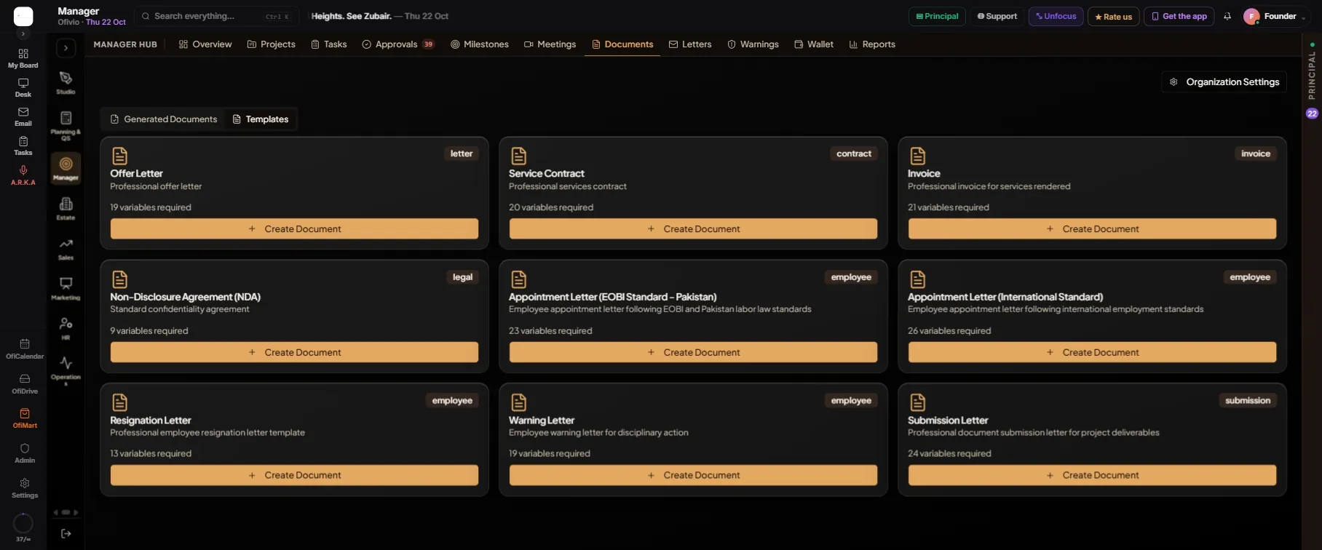The image size is (1322, 550).
Task: Open A.R.K.A voice assistant
Action: coord(23,175)
